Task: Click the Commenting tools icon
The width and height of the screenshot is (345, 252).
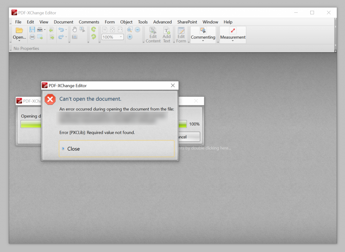Action: pos(203,30)
